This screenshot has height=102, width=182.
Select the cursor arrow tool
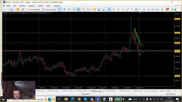(109, 9)
